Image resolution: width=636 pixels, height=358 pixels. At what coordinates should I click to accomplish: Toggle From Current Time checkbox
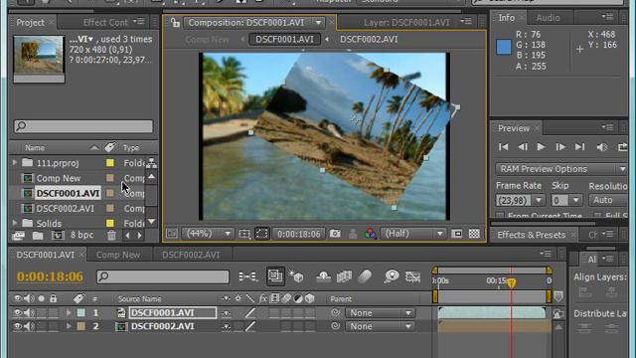click(x=500, y=215)
